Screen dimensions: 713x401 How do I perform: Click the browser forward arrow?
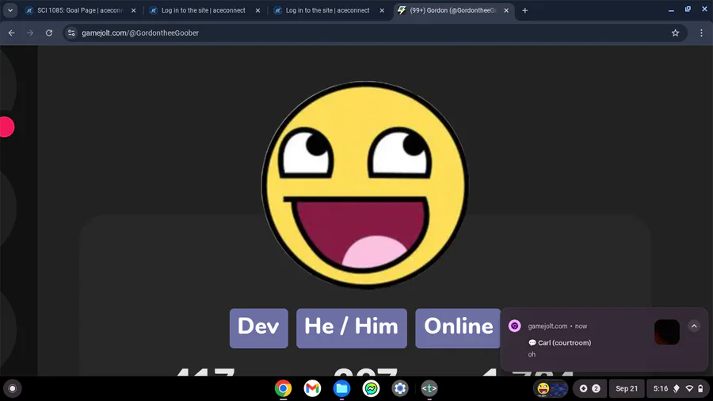[30, 32]
